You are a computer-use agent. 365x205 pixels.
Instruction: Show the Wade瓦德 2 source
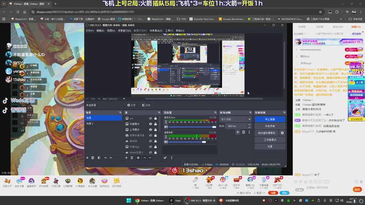pos(151,153)
